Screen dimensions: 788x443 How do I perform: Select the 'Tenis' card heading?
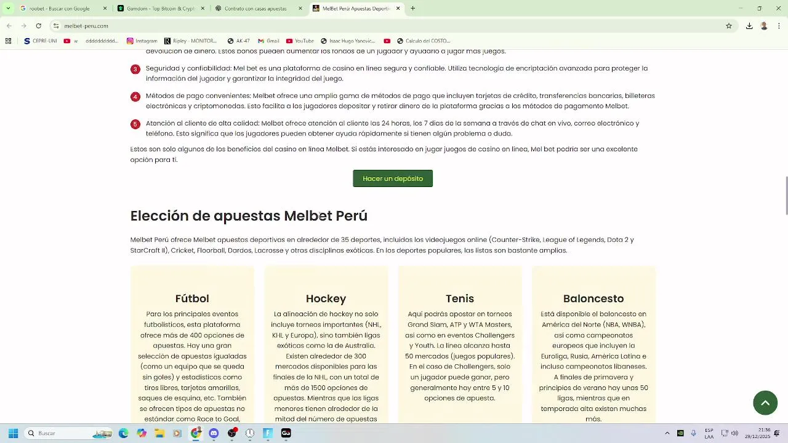pyautogui.click(x=460, y=298)
